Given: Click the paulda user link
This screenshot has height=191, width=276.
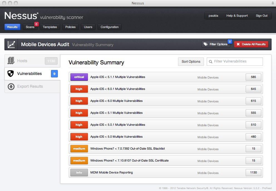Looking at the screenshot, I should [x=213, y=16].
